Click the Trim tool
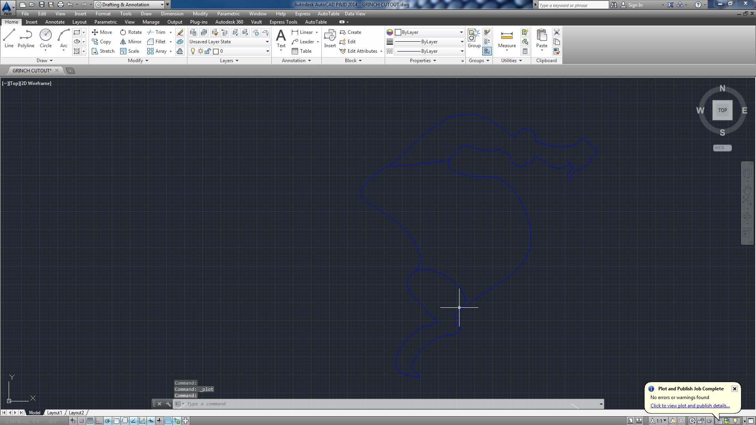This screenshot has height=425, width=756. point(156,32)
